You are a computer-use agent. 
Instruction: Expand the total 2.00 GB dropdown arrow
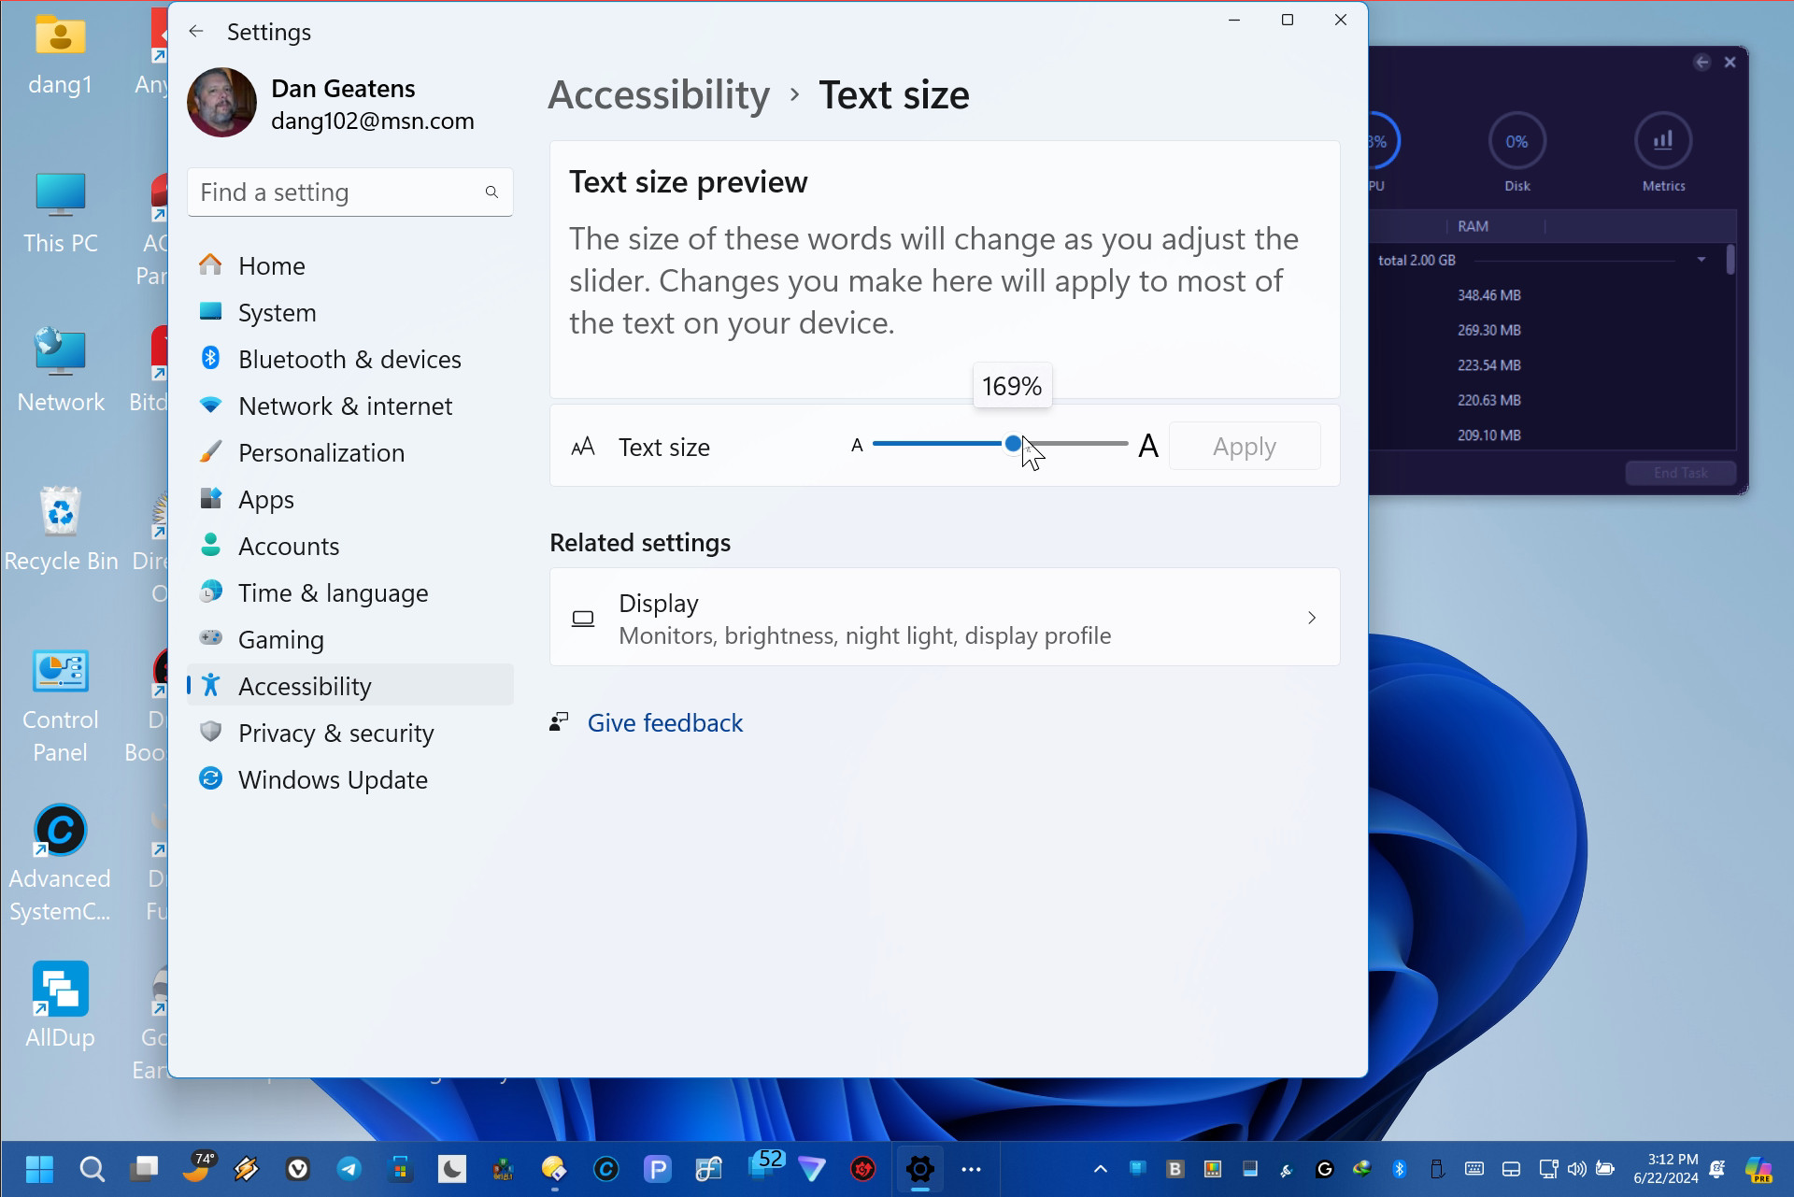pos(1701,260)
